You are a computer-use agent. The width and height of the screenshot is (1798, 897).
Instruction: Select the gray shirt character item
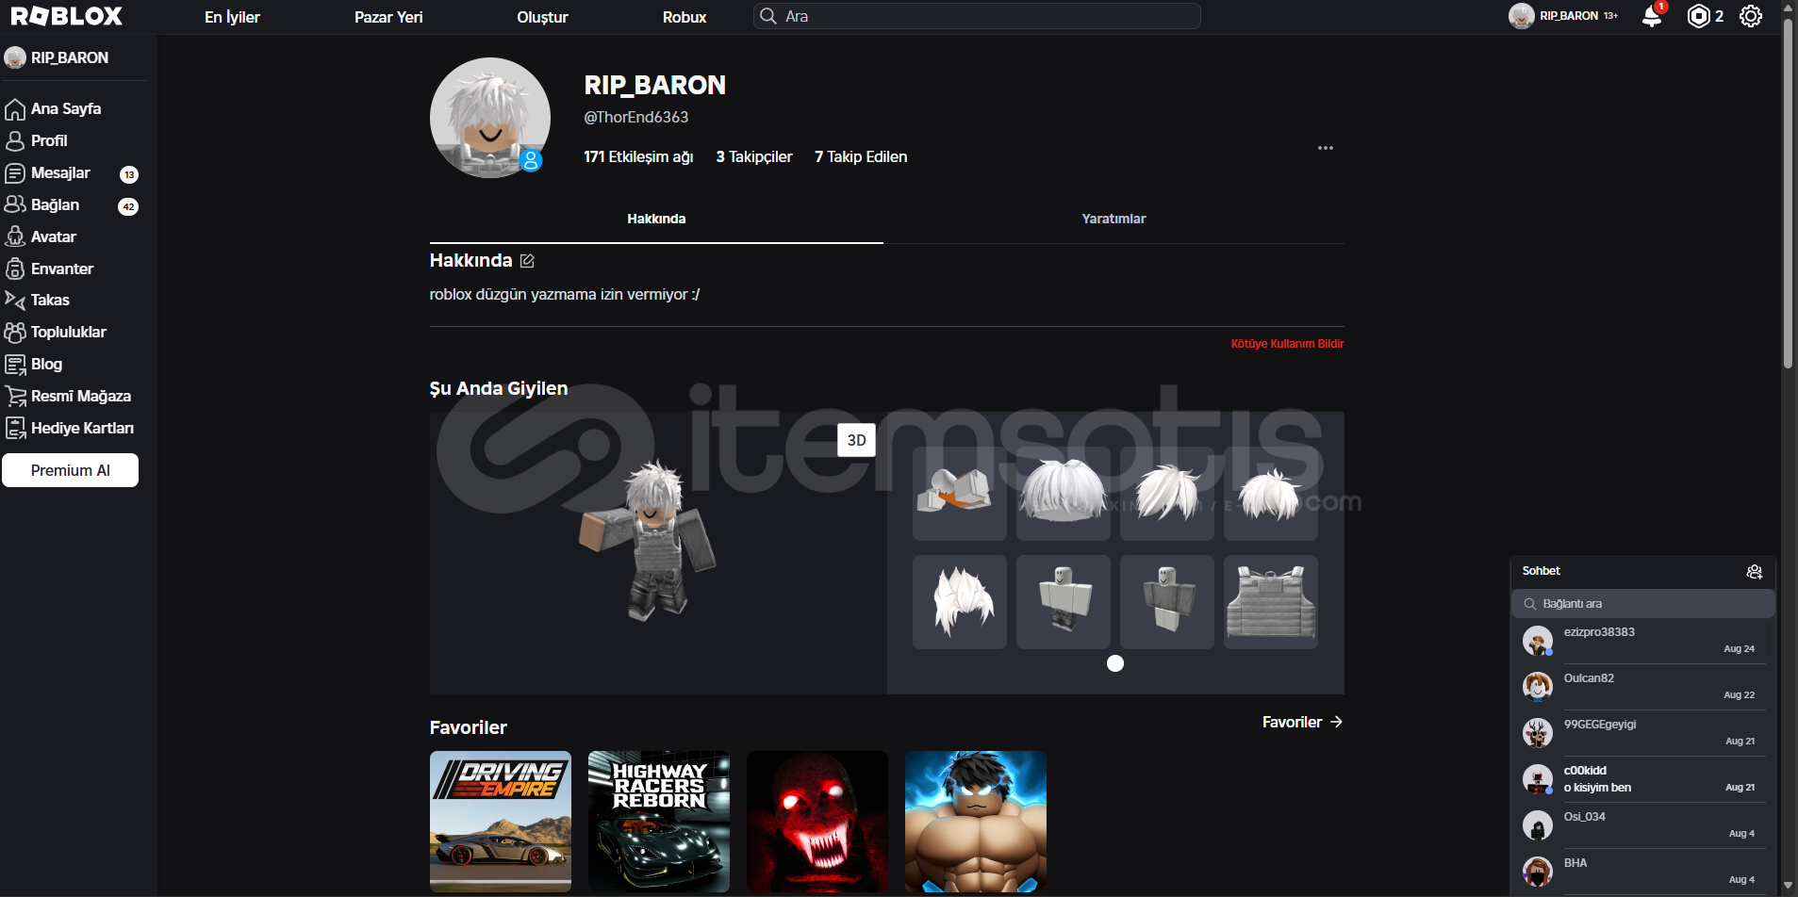[x=1167, y=602]
